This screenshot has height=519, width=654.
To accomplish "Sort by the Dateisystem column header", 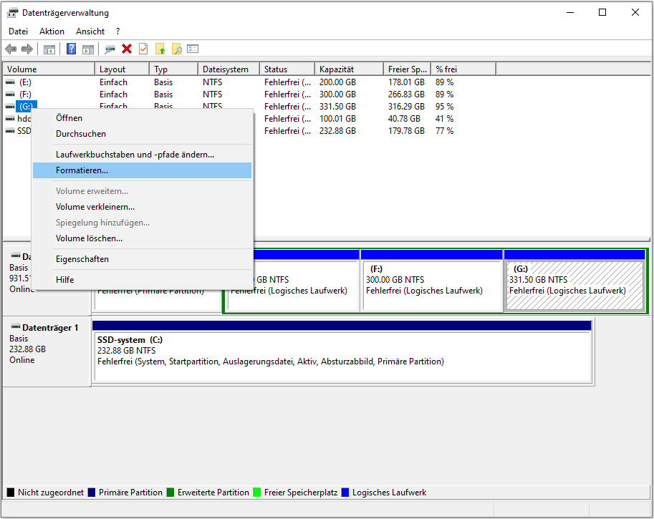I will pyautogui.click(x=225, y=69).
